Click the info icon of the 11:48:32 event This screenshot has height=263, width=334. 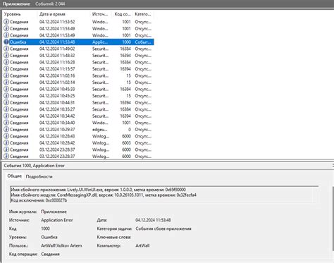point(6,56)
